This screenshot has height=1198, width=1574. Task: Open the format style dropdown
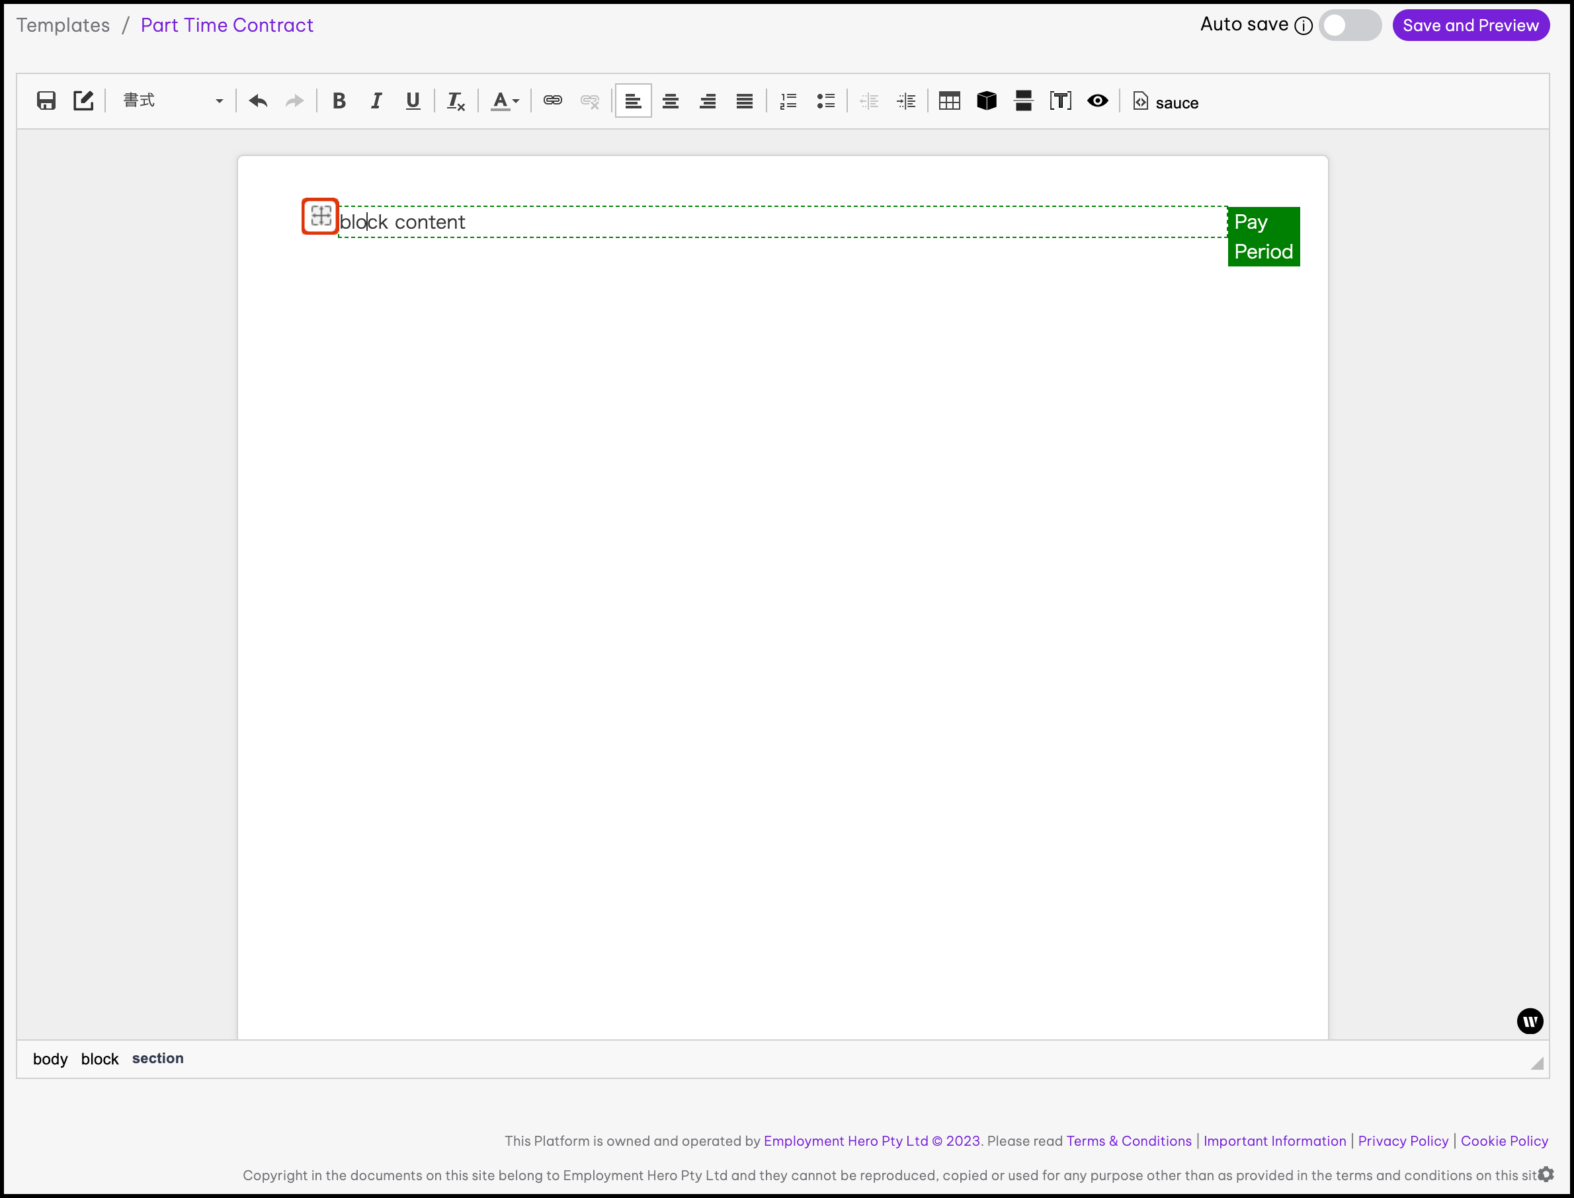click(x=172, y=100)
